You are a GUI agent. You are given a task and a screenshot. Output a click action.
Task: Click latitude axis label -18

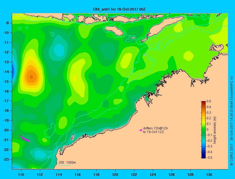pos(6,111)
